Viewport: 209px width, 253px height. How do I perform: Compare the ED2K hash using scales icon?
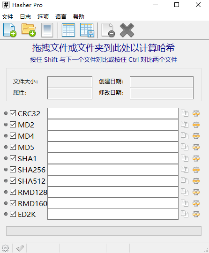(x=196, y=214)
